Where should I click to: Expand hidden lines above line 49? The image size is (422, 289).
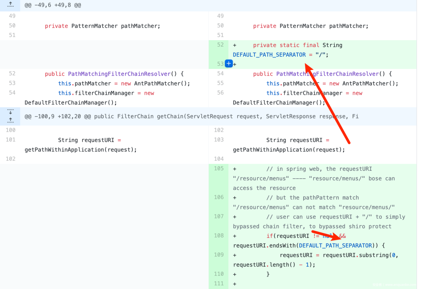(x=11, y=5)
